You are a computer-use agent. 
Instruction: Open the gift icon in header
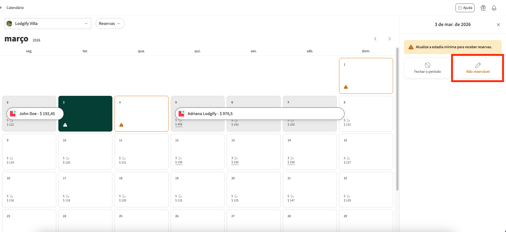pos(483,8)
